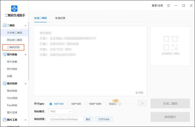The height and width of the screenshot is (127, 195).
Task: Open Heic转换 in the sidebar
Action: pyautogui.click(x=12, y=98)
